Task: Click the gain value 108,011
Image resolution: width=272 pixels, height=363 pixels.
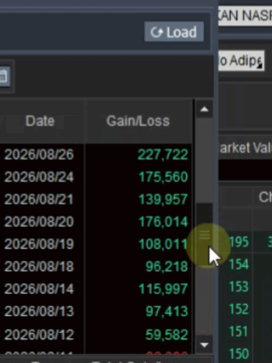Action: (x=164, y=244)
